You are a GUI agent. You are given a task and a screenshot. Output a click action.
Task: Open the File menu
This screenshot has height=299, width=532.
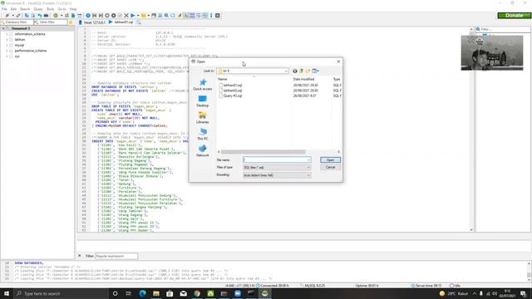click(x=4, y=9)
